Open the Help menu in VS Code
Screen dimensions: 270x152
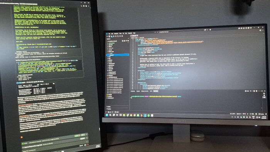coord(134,33)
